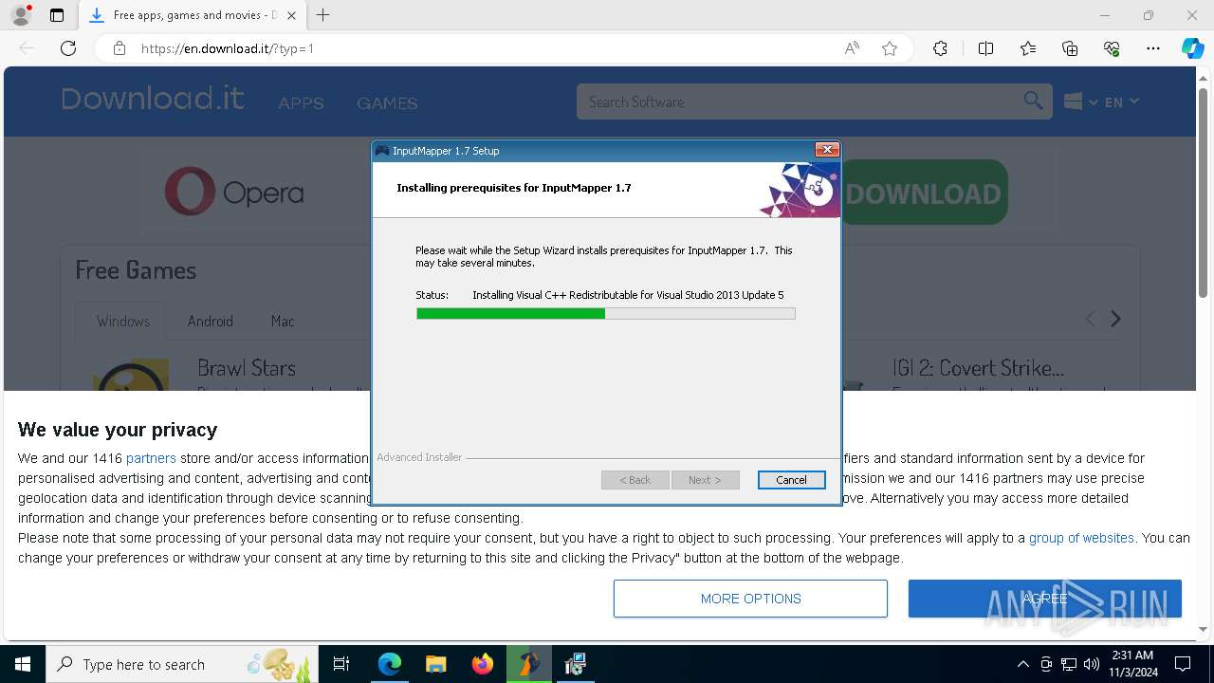Click the green Opera DOWNLOAD button
Screen dimensions: 1214x683
coord(923,194)
